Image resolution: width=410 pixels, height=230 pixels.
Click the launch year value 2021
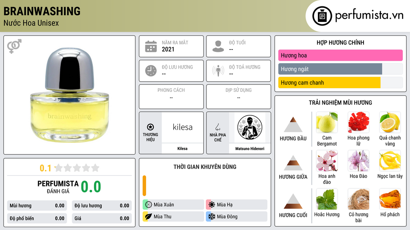point(168,49)
